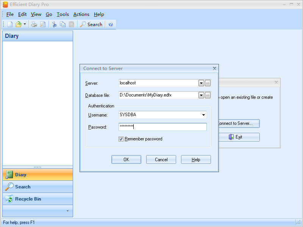Close the background welcome dialog
Image resolution: width=303 pixels, height=227 pixels.
[276, 82]
